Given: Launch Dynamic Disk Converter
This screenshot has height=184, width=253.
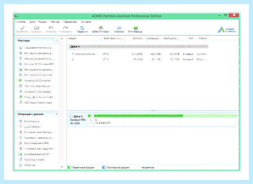Looking at the screenshot, I should point(35,81).
